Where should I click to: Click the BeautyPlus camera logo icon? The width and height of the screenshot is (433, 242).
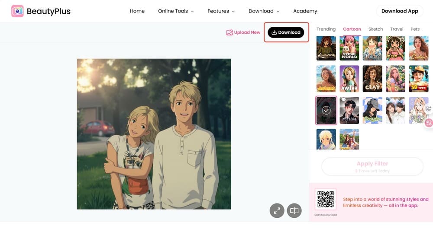tap(17, 11)
